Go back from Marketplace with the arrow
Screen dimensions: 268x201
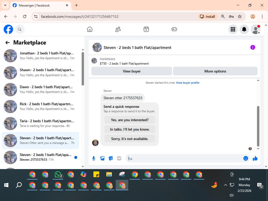tap(7, 43)
